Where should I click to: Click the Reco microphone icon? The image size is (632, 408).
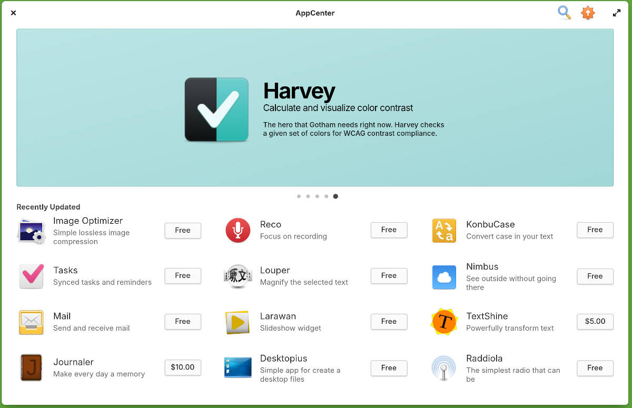pyautogui.click(x=238, y=230)
